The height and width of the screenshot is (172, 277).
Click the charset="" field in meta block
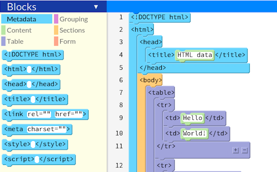click(x=46, y=129)
